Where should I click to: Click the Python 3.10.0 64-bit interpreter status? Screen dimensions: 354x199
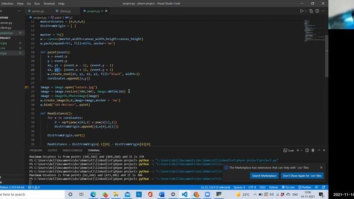coord(12,187)
